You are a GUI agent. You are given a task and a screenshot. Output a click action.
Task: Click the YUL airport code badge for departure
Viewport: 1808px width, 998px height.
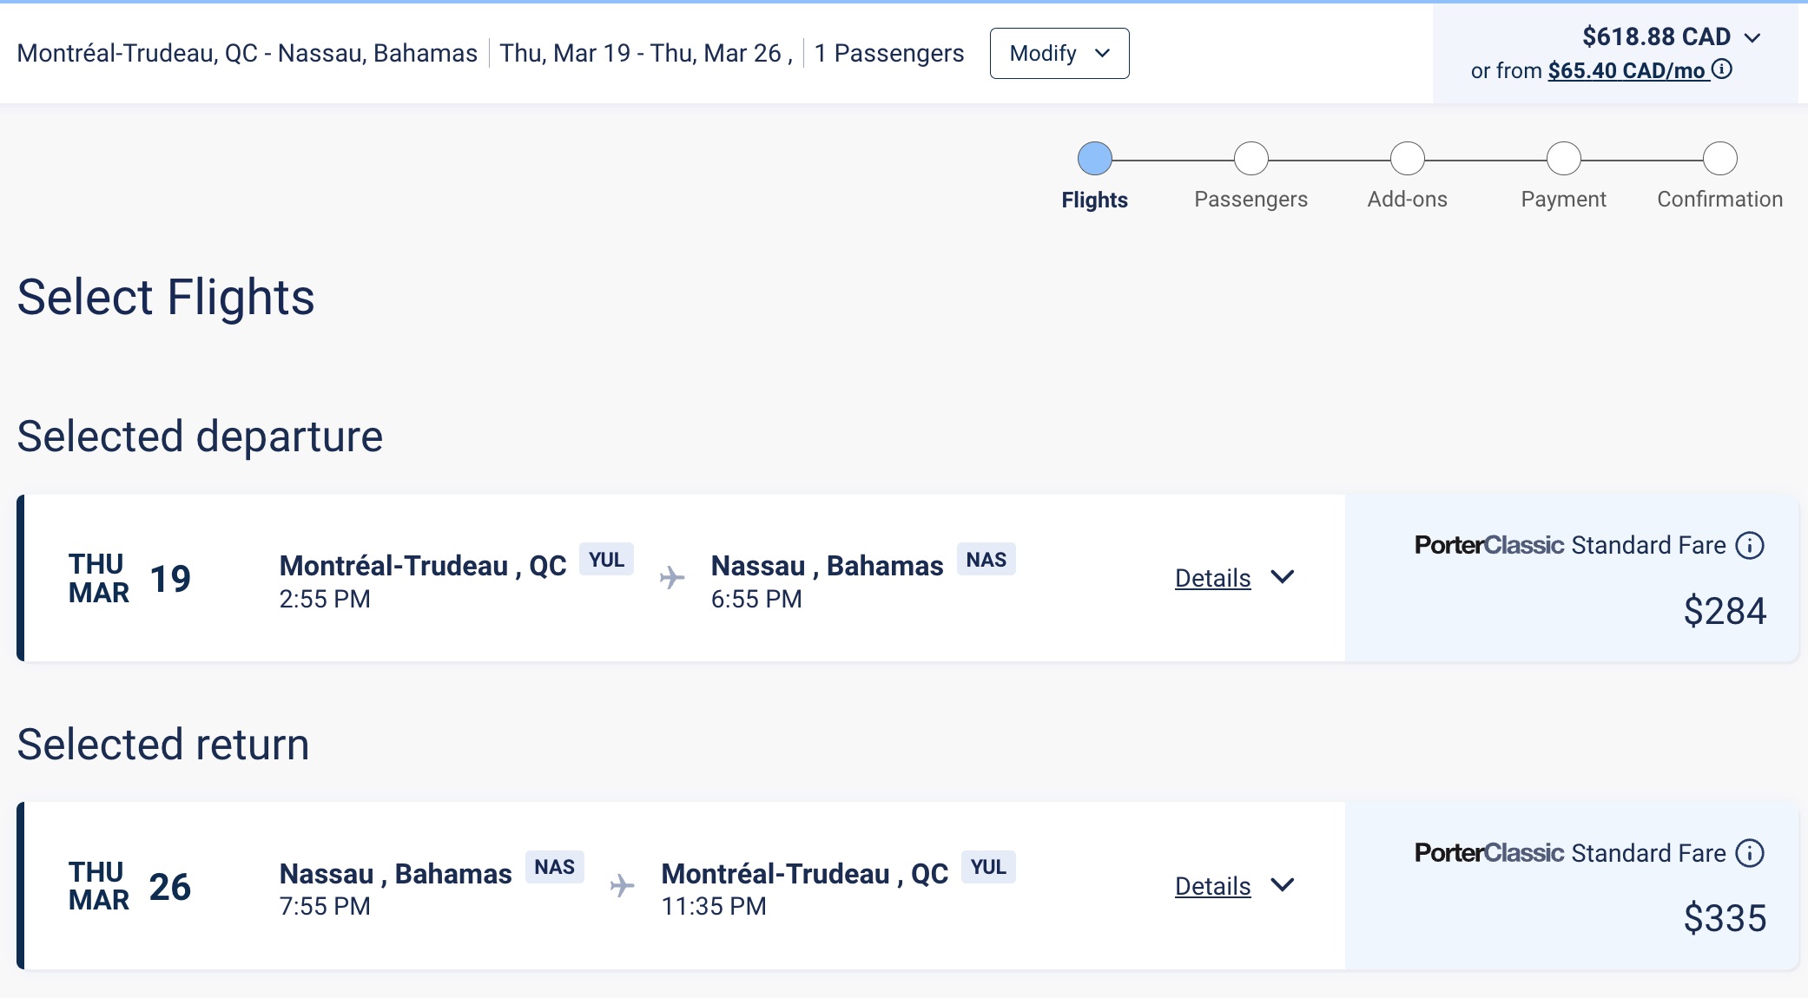(x=608, y=560)
